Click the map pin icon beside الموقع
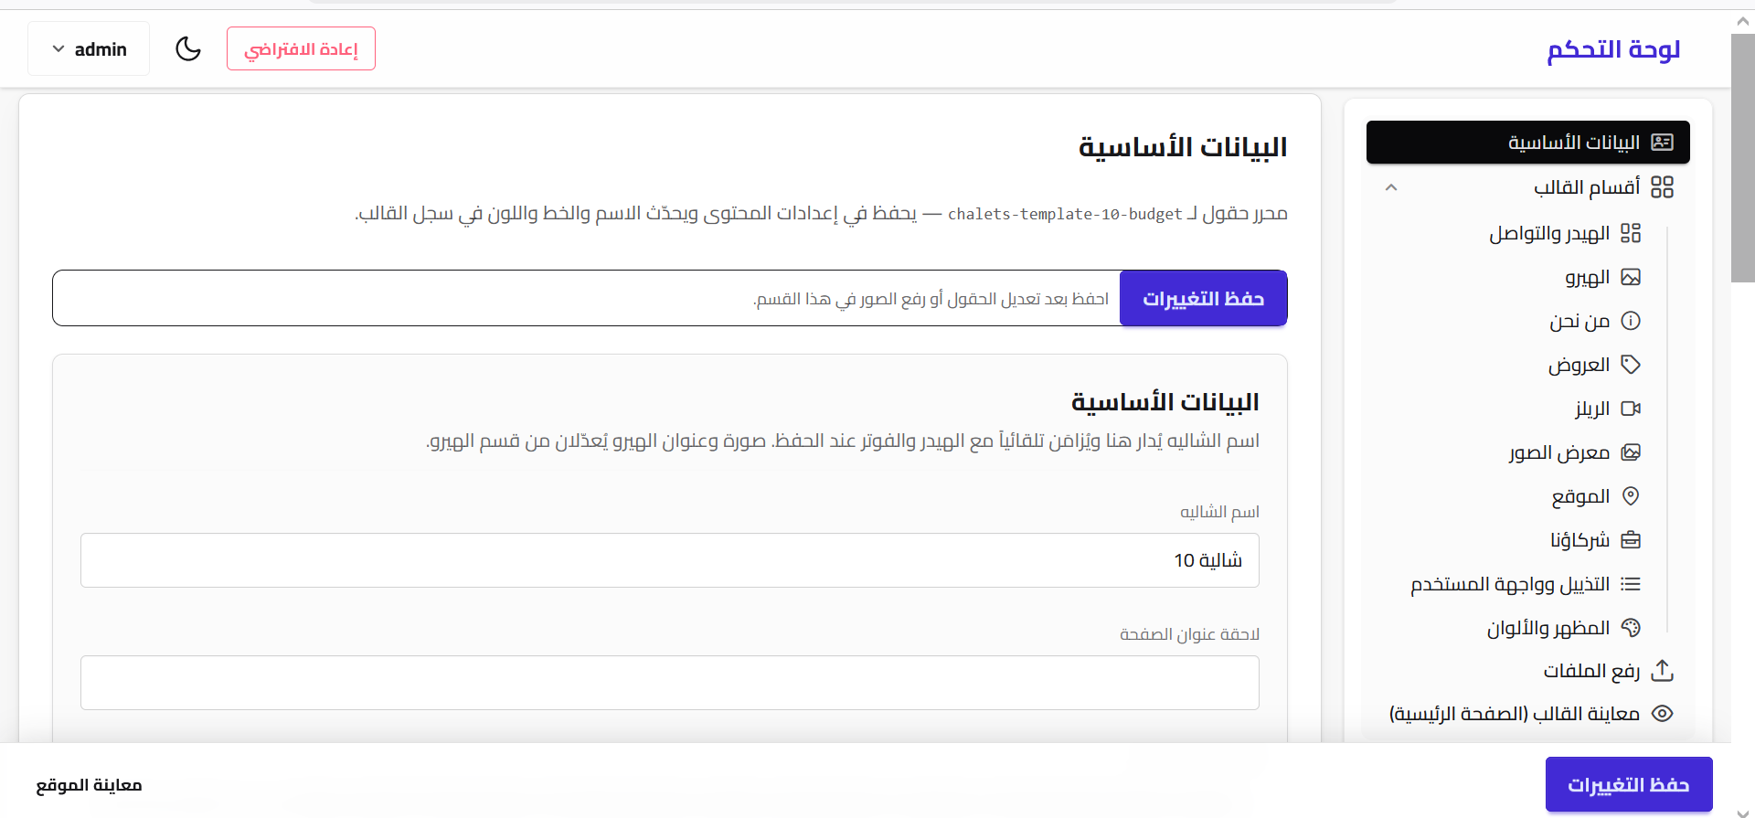The height and width of the screenshot is (818, 1755). pyautogui.click(x=1631, y=496)
